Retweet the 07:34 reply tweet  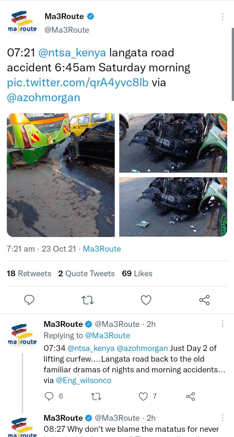[x=97, y=396]
